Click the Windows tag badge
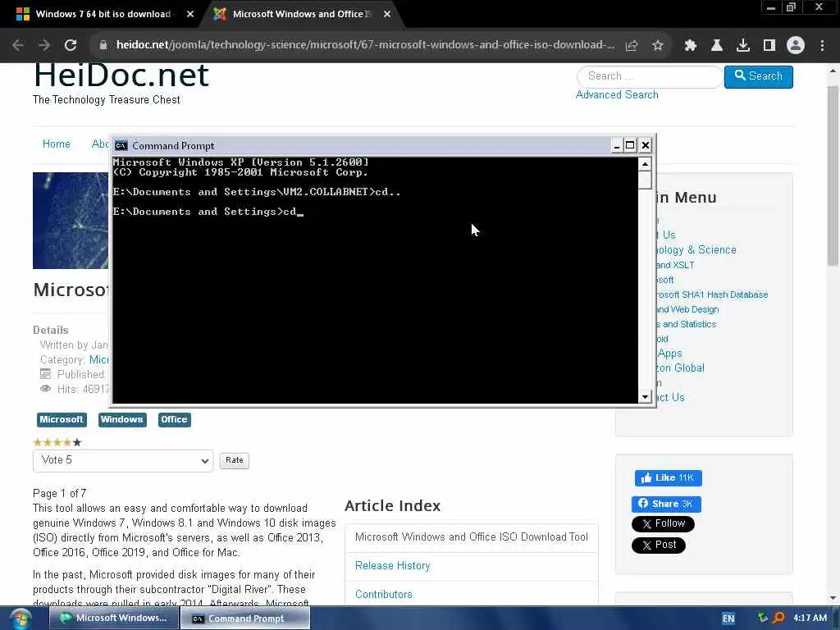Viewport: 840px width, 630px height. click(x=121, y=419)
